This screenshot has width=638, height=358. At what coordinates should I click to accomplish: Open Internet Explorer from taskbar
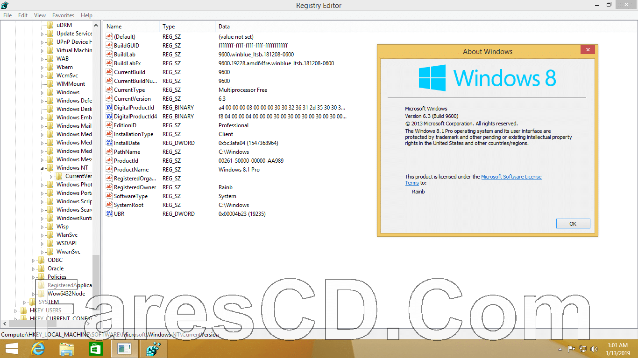click(37, 349)
